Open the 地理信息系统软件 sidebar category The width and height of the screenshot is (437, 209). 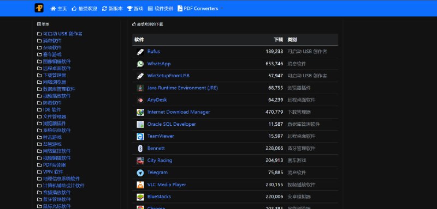(x=61, y=179)
